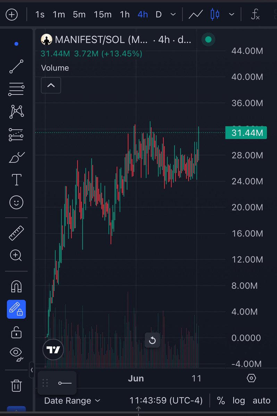Image resolution: width=277 pixels, height=416 pixels.
Task: Click the trash remove drawings icon
Action: click(x=16, y=385)
